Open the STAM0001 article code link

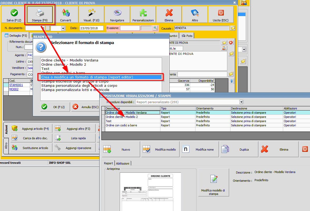(x=16, y=85)
